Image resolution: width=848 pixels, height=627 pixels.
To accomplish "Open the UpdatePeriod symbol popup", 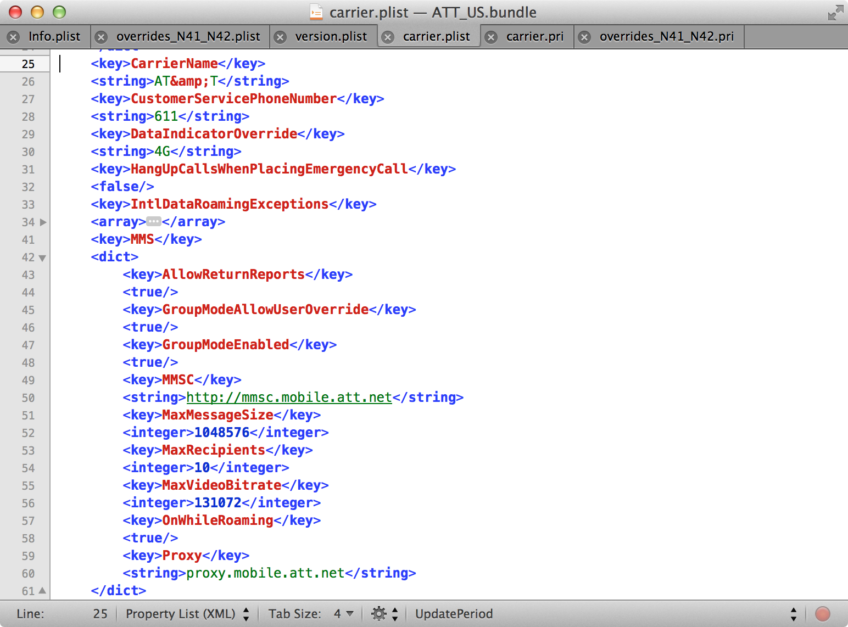I will [606, 614].
